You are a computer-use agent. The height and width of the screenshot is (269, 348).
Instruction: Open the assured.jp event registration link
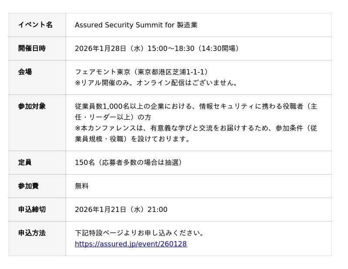click(x=130, y=244)
